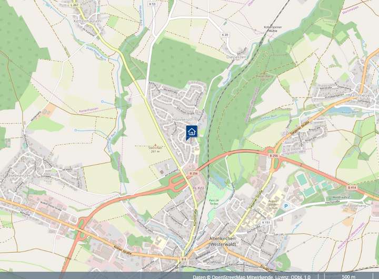379x279 pixels.
Task: Click the Helmenzen village label
Action: tap(21, 176)
